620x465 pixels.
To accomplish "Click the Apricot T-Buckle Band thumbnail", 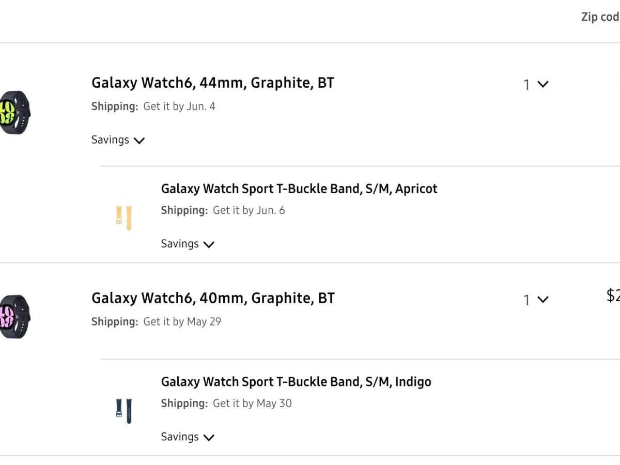I will (x=123, y=218).
